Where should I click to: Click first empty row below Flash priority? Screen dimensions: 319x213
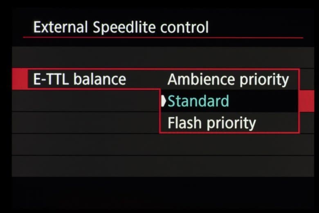159,144
